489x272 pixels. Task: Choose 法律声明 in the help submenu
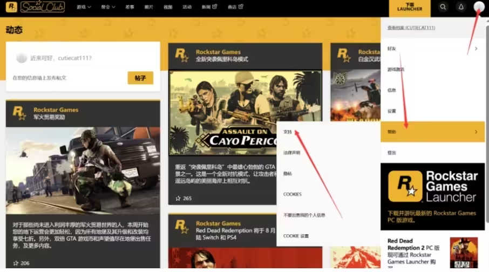point(291,153)
